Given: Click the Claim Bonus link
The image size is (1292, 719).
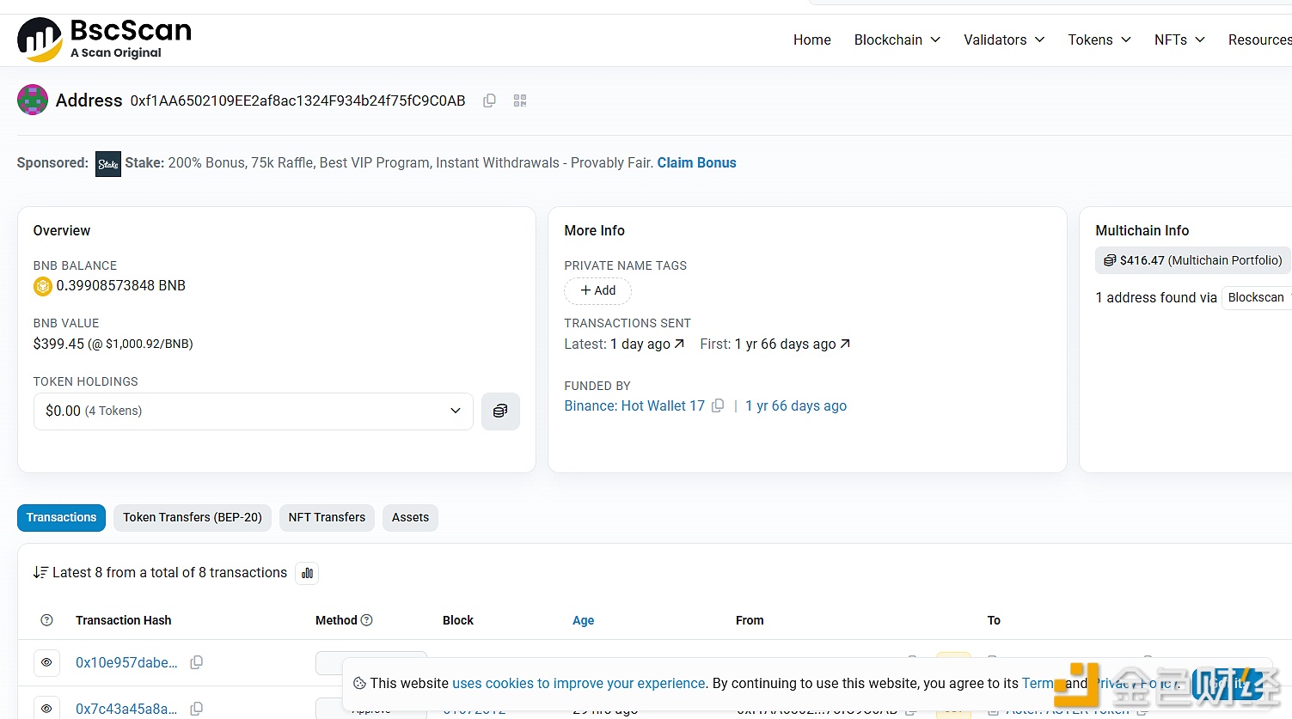Looking at the screenshot, I should pos(696,163).
